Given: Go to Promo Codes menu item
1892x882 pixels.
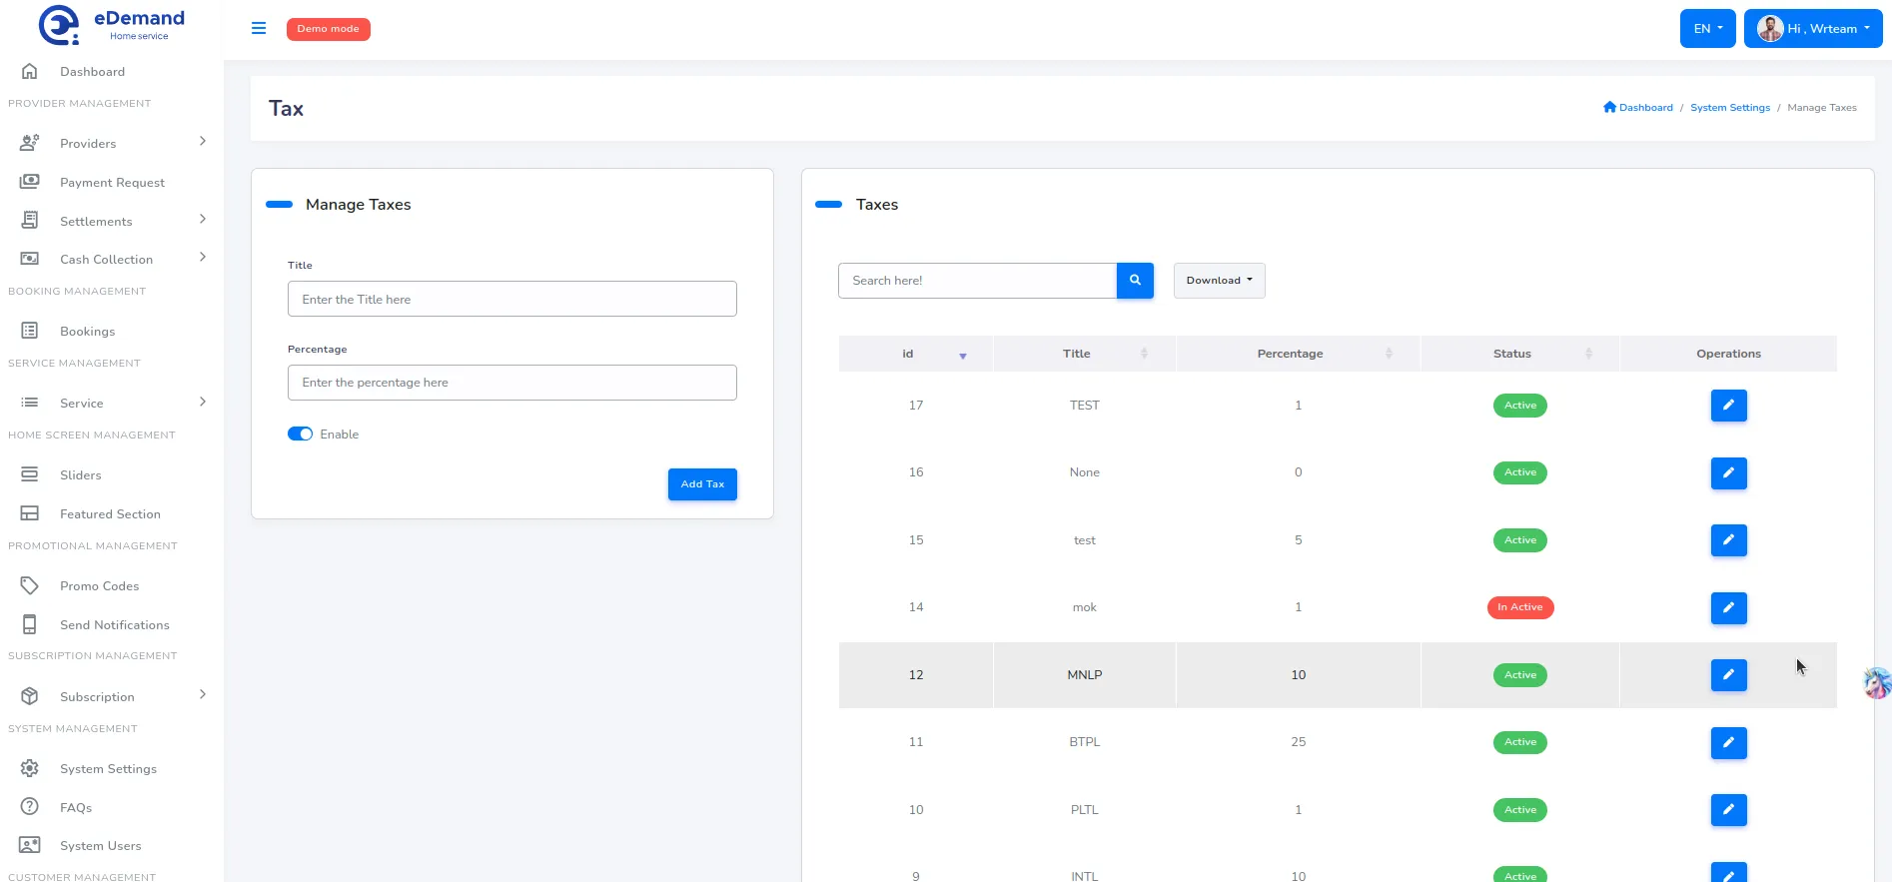Looking at the screenshot, I should point(99,586).
